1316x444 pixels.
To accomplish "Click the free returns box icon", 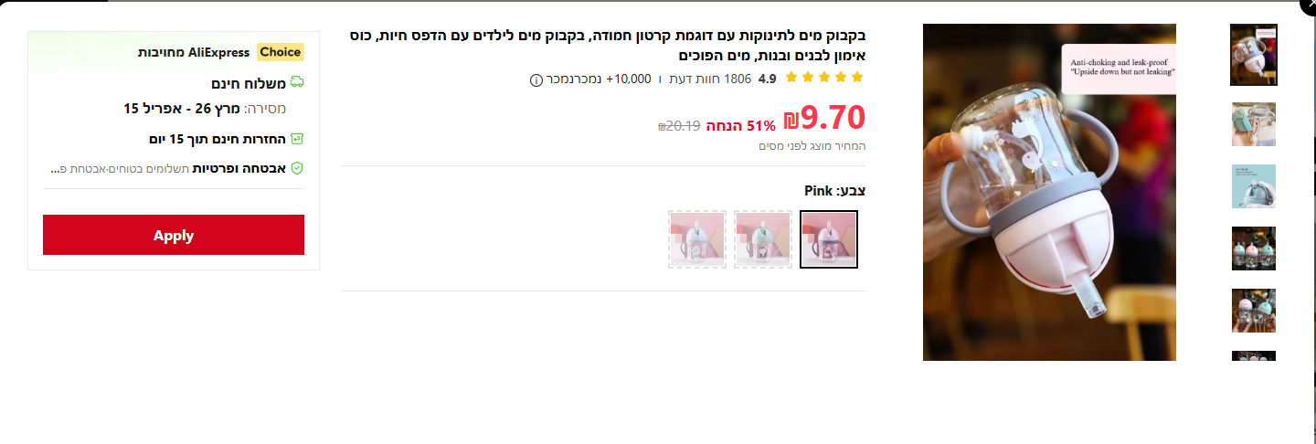I will [297, 139].
